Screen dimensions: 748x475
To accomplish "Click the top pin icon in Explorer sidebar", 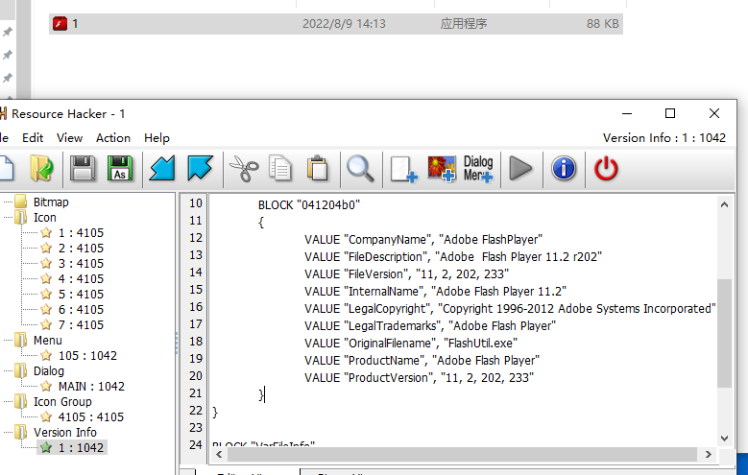I will [x=8, y=32].
